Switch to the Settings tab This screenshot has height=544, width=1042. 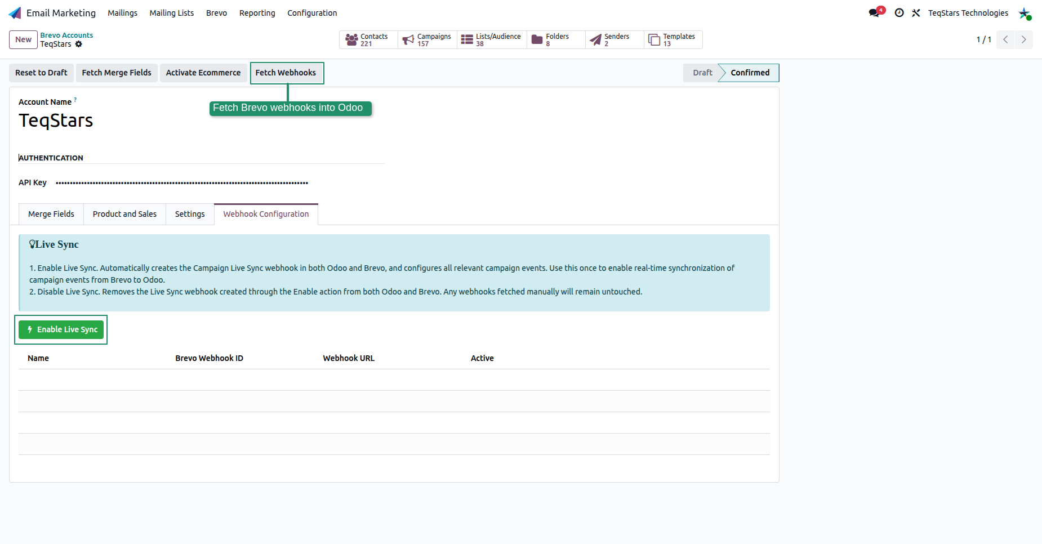[190, 214]
